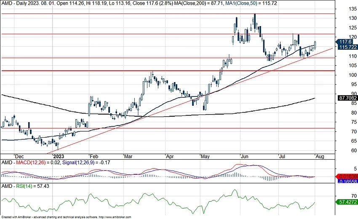Click the 75 price axis label
Viewport: 358px width, 219px height.
354,122
